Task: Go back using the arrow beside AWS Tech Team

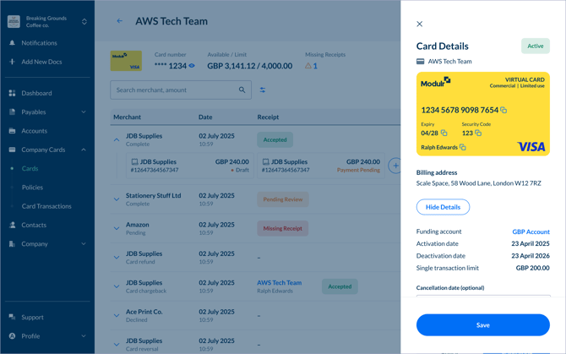Action: (120, 21)
